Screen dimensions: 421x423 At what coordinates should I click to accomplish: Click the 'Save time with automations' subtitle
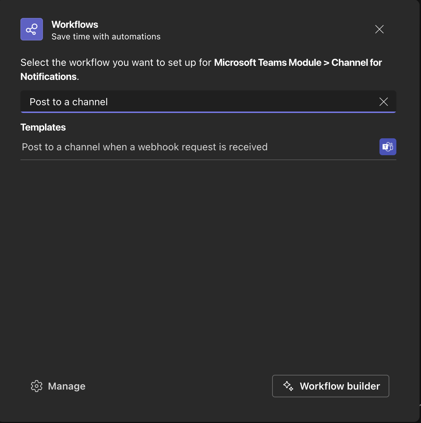coord(106,37)
